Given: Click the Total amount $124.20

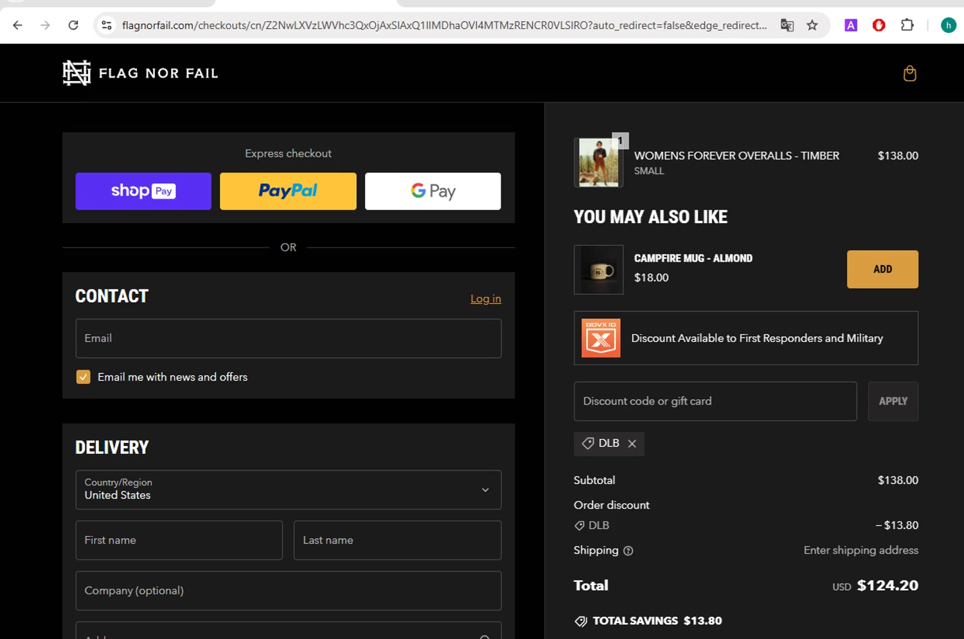Looking at the screenshot, I should point(888,586).
